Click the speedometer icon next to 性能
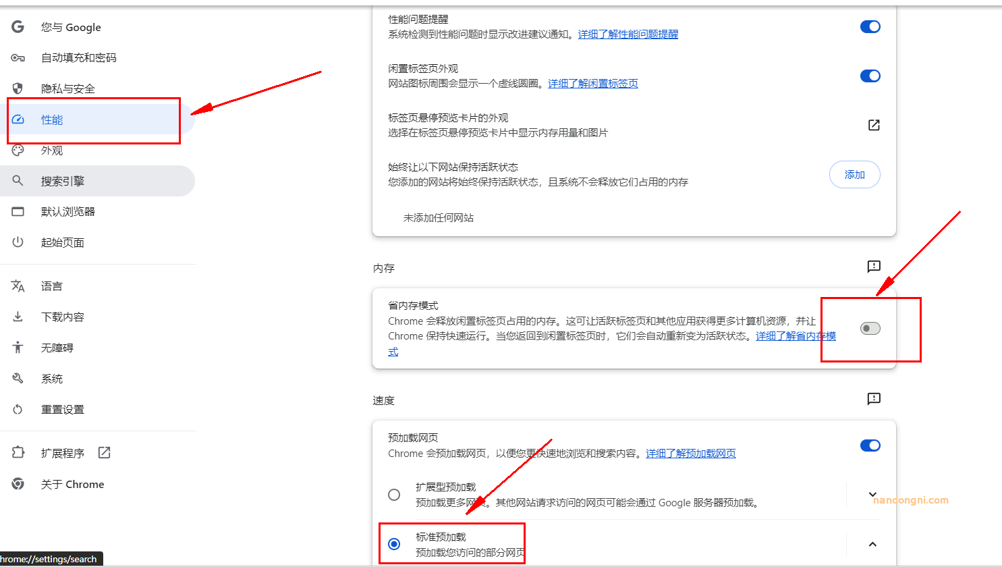Viewport: 1002px width, 567px height. click(x=18, y=119)
